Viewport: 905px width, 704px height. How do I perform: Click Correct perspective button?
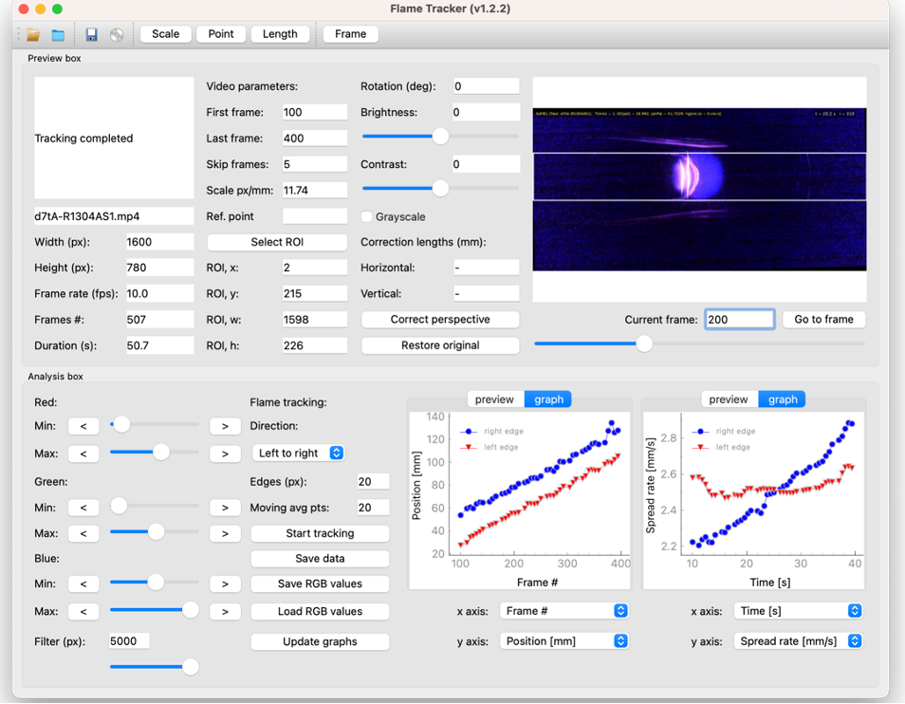click(x=440, y=320)
